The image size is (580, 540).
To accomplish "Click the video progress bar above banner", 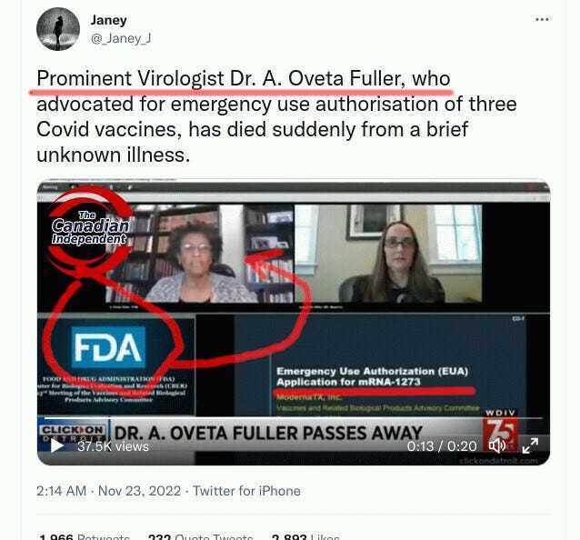I will [294, 418].
